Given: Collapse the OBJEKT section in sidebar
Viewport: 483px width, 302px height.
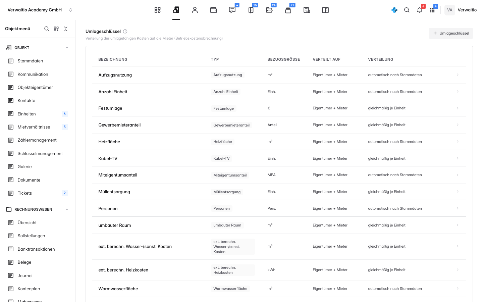Looking at the screenshot, I should (x=67, y=48).
